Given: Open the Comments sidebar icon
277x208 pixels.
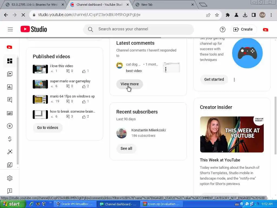Looking at the screenshot, I should point(10,100).
